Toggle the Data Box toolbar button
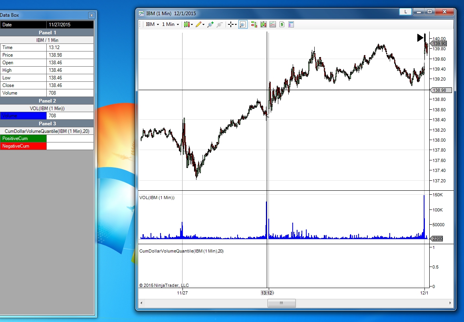The image size is (464, 322). pyautogui.click(x=243, y=25)
